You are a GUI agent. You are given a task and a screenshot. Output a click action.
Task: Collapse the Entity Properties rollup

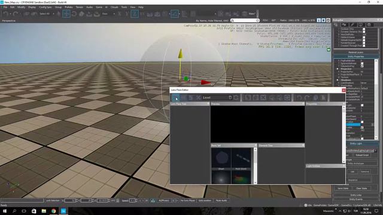(x=355, y=57)
